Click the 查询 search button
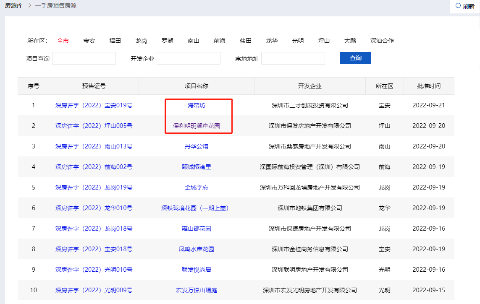The width and height of the screenshot is (480, 304). tap(355, 58)
